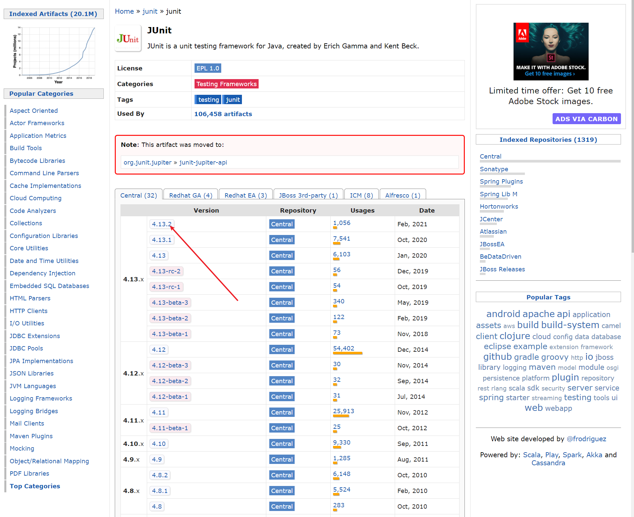This screenshot has height=517, width=634.
Task: Open the Build Tools category
Action: point(26,148)
